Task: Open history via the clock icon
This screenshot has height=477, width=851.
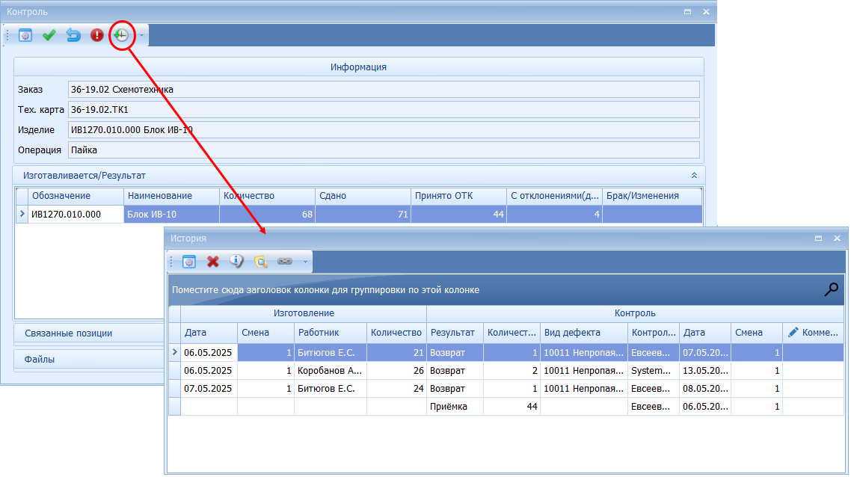Action: tap(121, 35)
